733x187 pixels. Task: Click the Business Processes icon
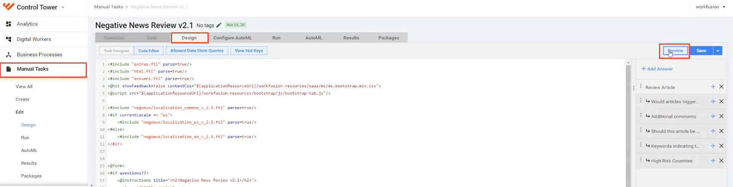[x=8, y=55]
